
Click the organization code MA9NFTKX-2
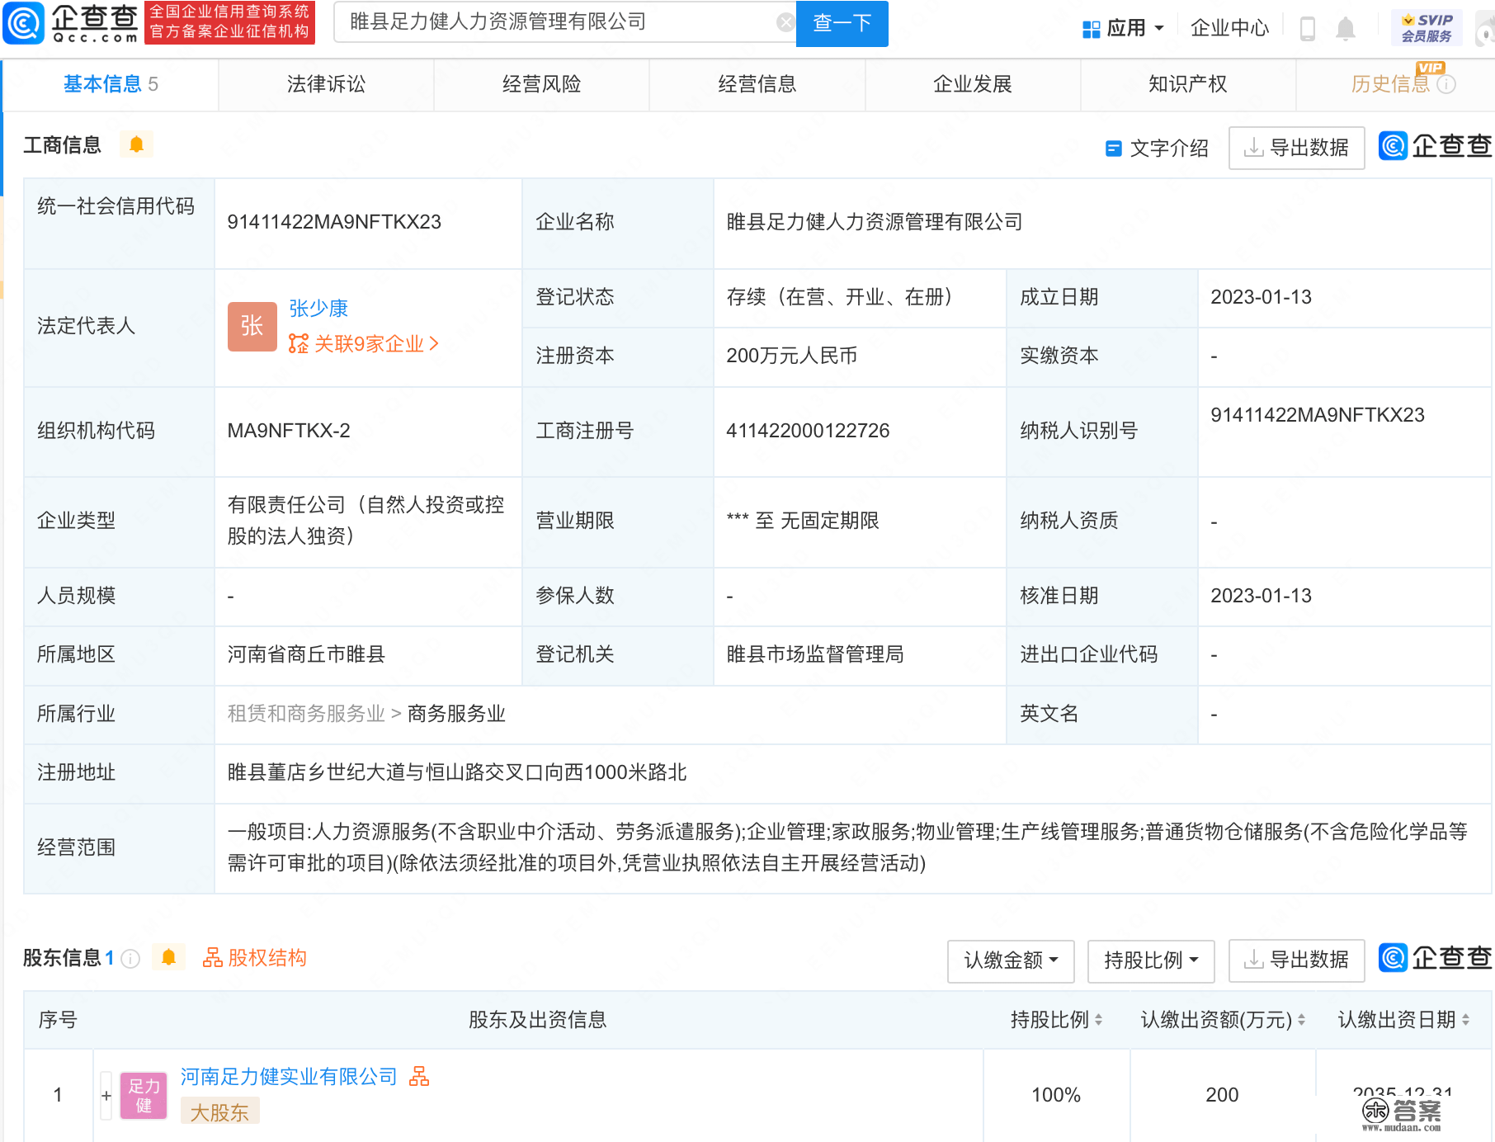tap(289, 431)
